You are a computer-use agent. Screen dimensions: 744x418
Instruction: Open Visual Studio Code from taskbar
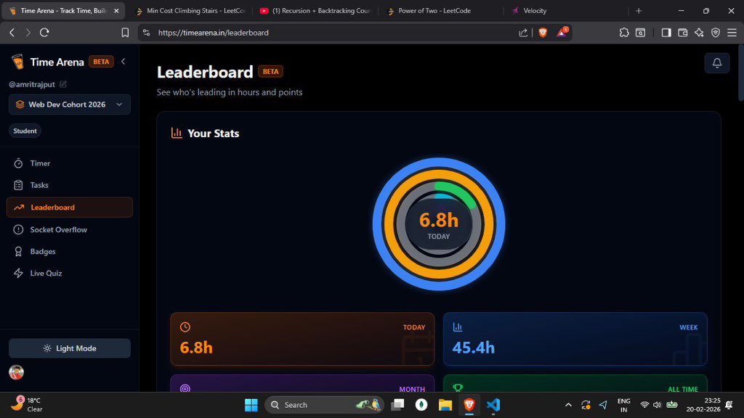[493, 405]
